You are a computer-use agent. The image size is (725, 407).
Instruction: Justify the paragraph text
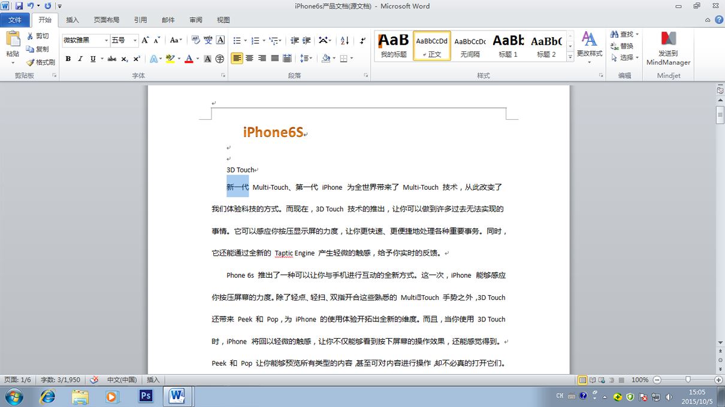pyautogui.click(x=274, y=59)
